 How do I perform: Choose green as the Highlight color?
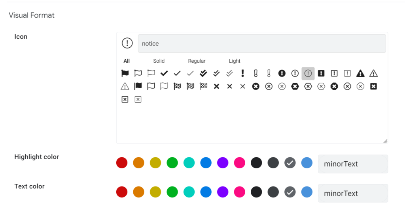coord(172,163)
